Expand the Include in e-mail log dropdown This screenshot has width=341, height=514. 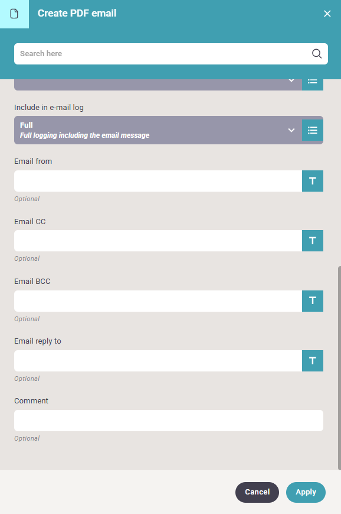click(158, 130)
